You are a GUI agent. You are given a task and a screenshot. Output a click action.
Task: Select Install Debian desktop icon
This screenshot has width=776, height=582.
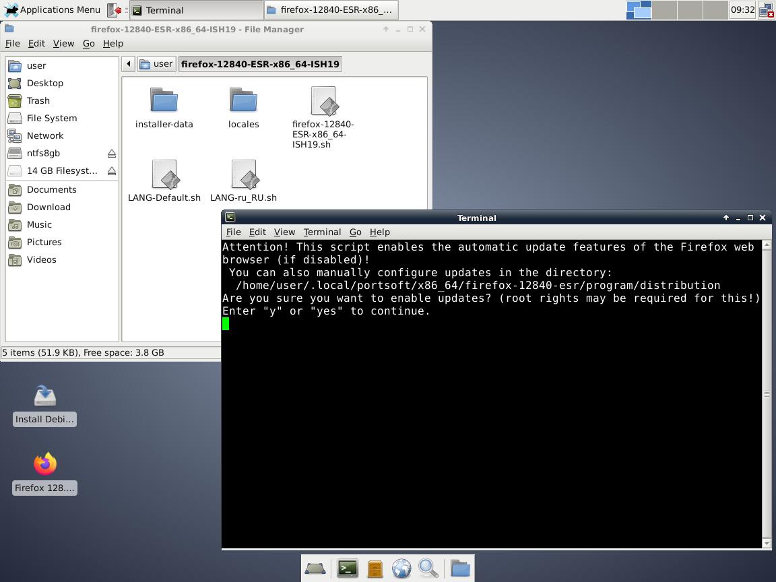pos(44,406)
